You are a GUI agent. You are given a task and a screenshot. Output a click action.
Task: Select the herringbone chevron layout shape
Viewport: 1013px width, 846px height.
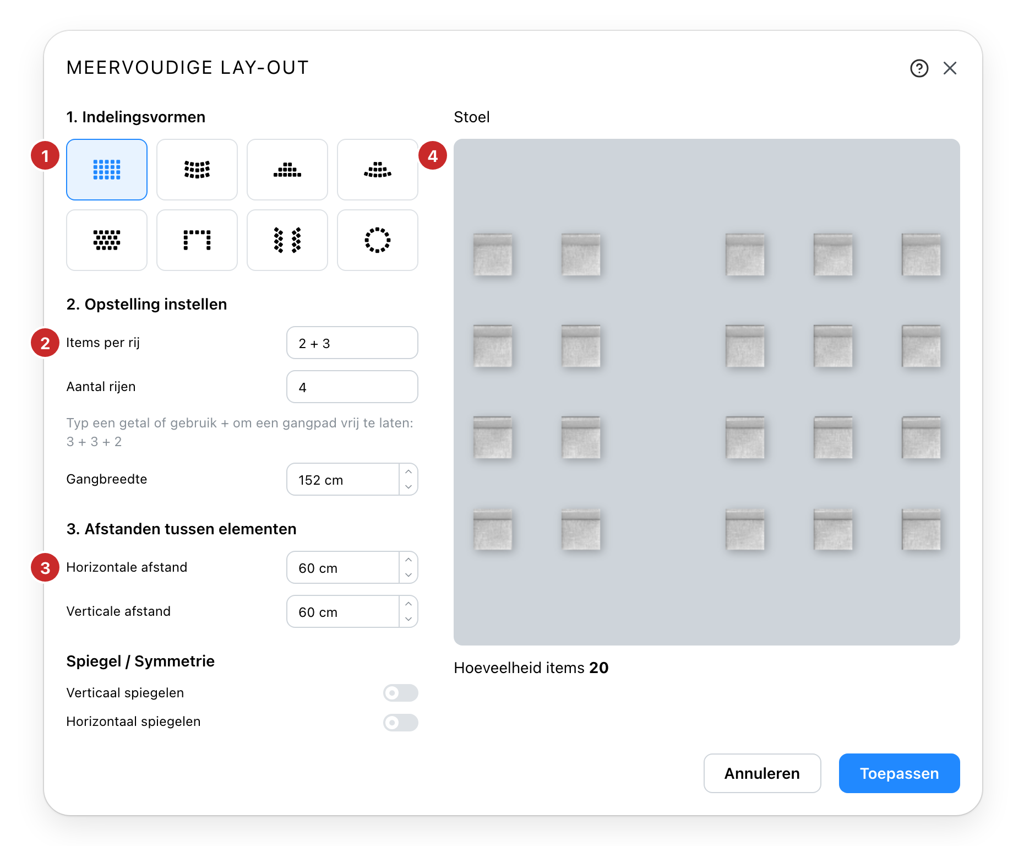pos(287,240)
